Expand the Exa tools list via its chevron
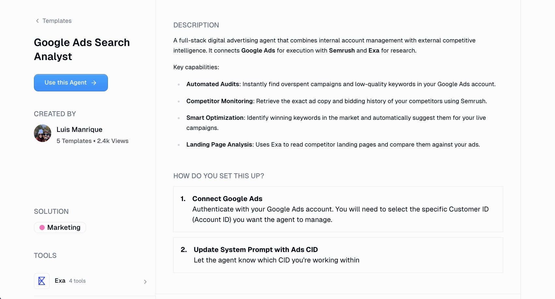 tap(145, 281)
